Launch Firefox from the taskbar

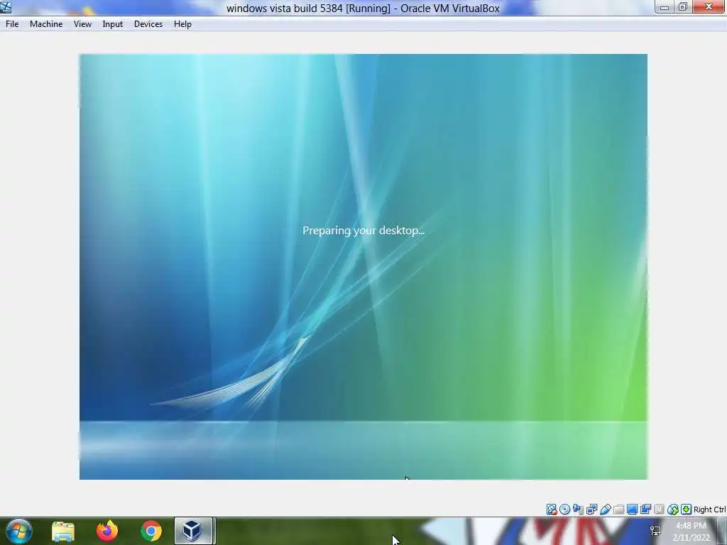[x=107, y=531]
